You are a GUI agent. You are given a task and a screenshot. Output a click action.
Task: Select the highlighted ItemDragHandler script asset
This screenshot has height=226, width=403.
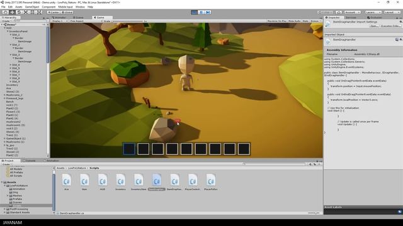click(157, 181)
